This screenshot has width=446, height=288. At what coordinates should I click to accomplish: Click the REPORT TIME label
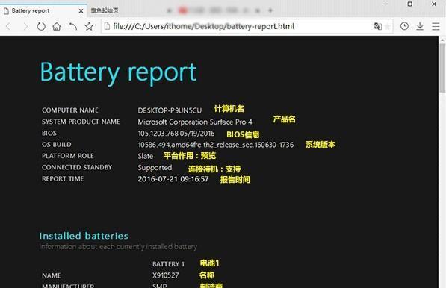click(63, 178)
